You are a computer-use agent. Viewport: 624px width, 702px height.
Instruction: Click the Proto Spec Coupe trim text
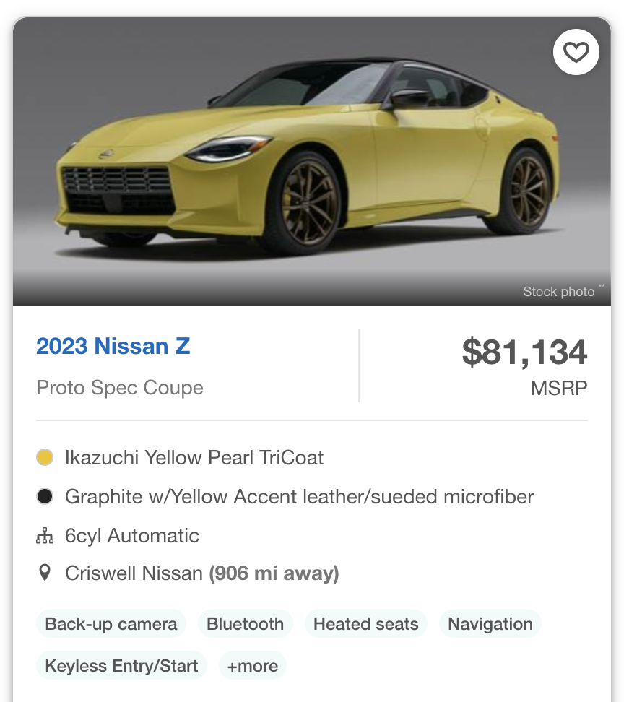point(120,388)
